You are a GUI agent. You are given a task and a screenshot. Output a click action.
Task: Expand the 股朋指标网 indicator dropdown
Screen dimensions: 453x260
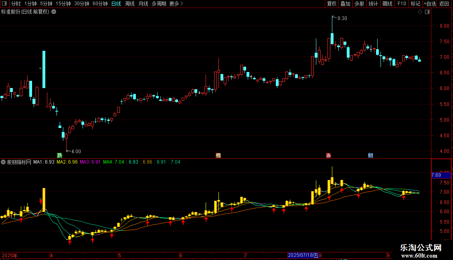[3, 162]
